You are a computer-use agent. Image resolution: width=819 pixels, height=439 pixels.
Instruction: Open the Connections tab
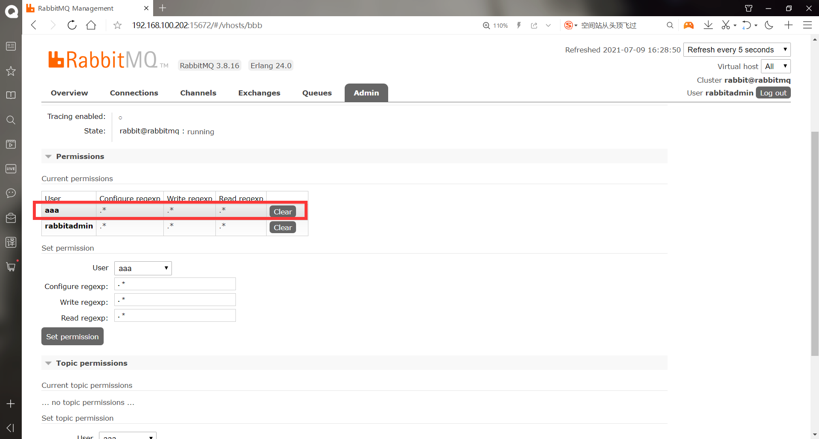(x=134, y=93)
